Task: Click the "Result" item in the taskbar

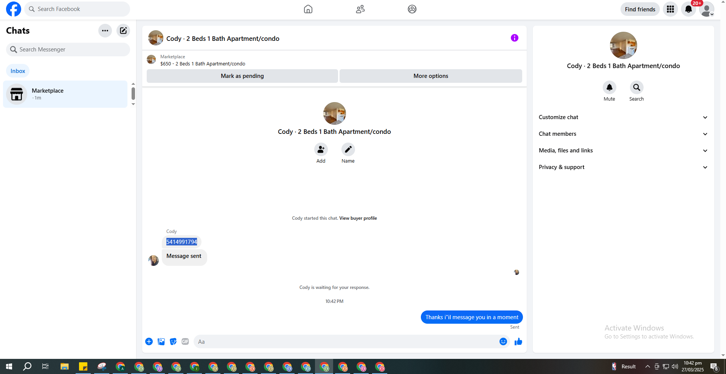Action: [624, 366]
